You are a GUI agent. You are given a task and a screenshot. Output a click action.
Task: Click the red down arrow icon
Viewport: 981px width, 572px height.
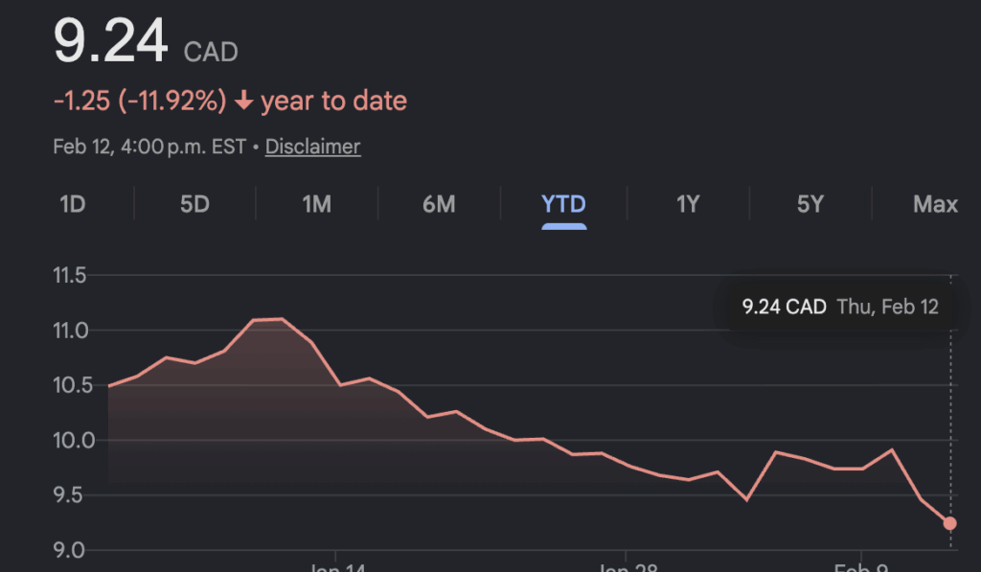[x=243, y=101]
